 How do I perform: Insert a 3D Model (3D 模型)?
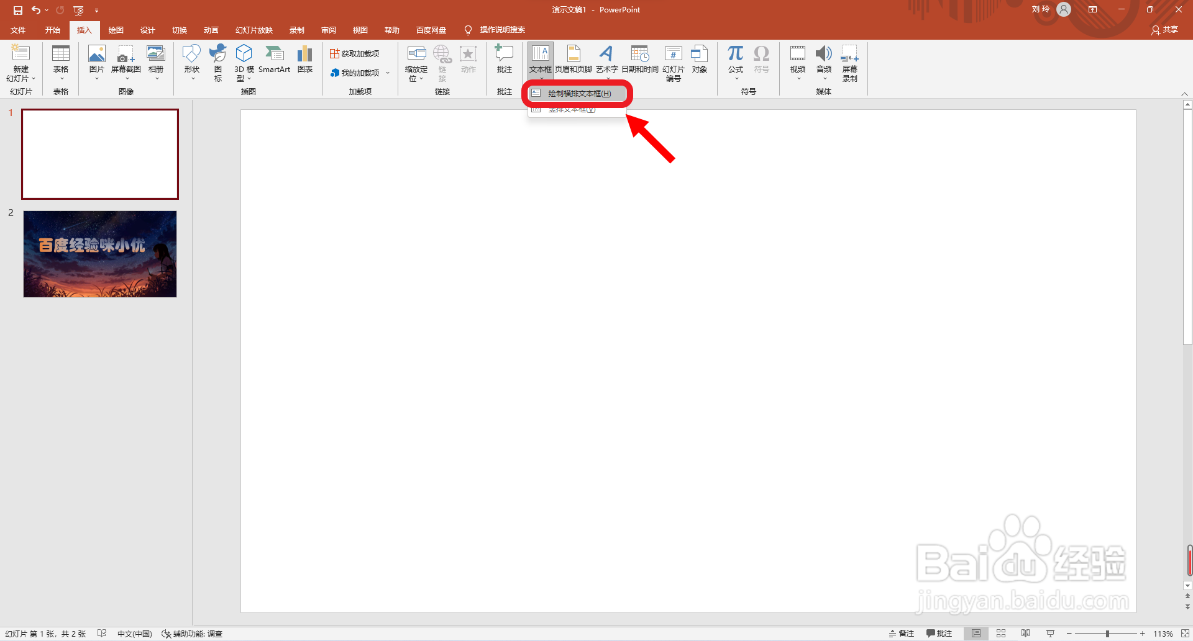(244, 63)
